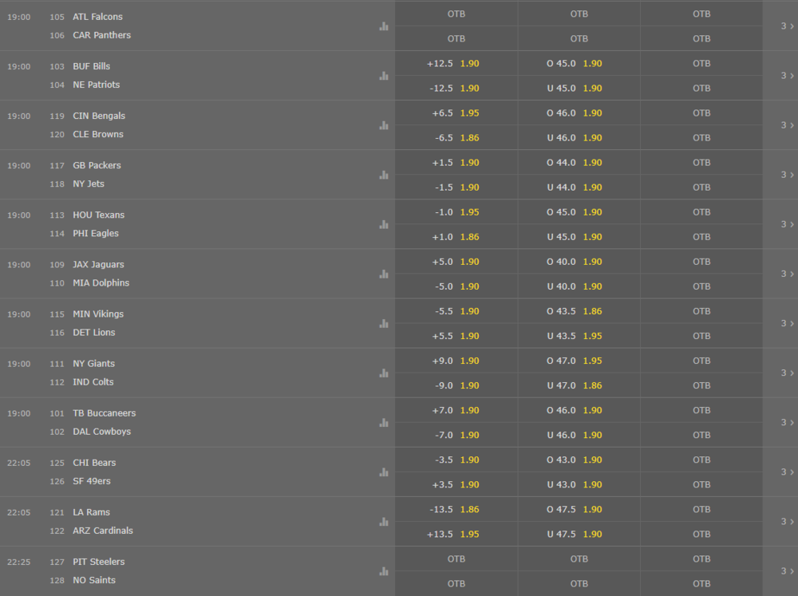
Task: Expand more markets for Buccaneers vs Cowboys
Action: 787,422
